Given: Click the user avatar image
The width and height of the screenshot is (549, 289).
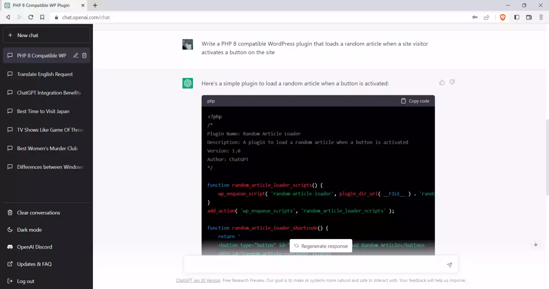Looking at the screenshot, I should pyautogui.click(x=188, y=44).
